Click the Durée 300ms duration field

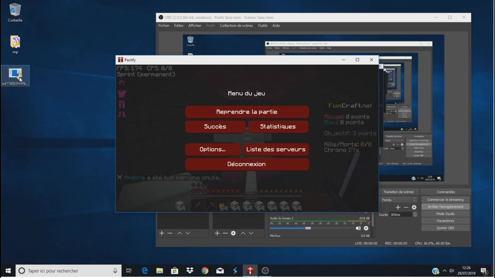(400, 215)
